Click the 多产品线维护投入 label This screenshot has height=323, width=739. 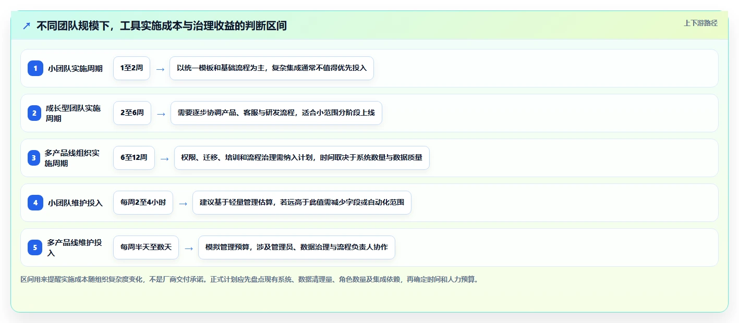75,247
